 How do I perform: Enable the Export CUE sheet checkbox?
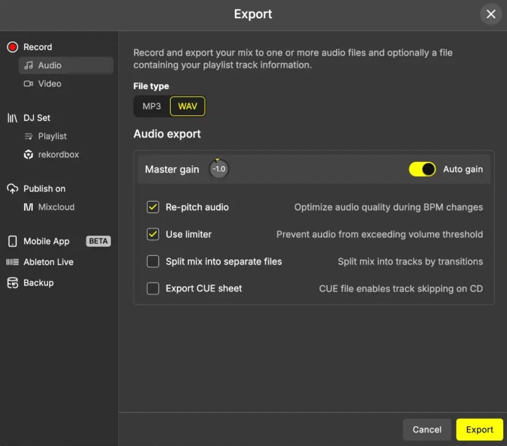click(153, 288)
